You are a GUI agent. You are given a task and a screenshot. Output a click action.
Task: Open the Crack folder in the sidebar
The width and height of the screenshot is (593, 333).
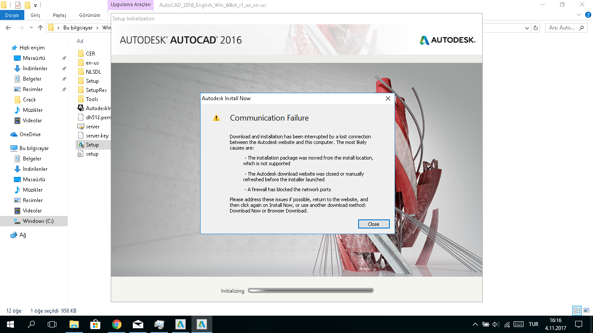pyautogui.click(x=29, y=100)
